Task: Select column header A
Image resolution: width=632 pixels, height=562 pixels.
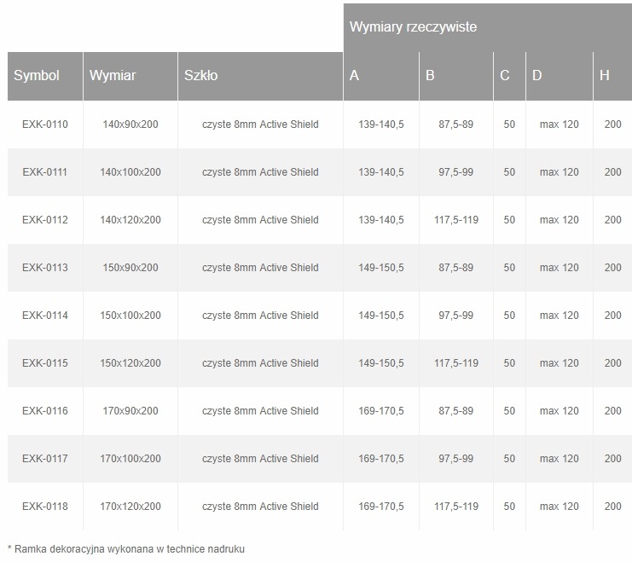Action: [355, 75]
